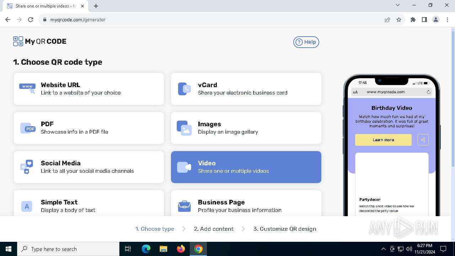Choose the PDF QR type card

89,128
